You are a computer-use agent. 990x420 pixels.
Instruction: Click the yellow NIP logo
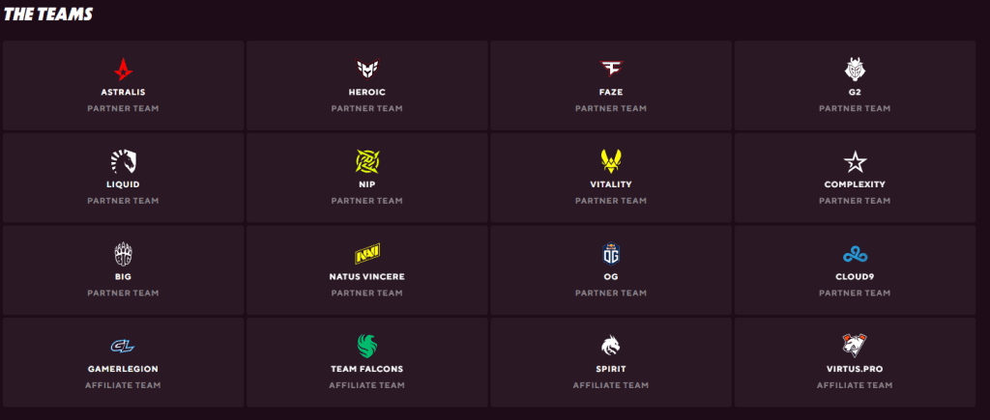click(x=367, y=160)
